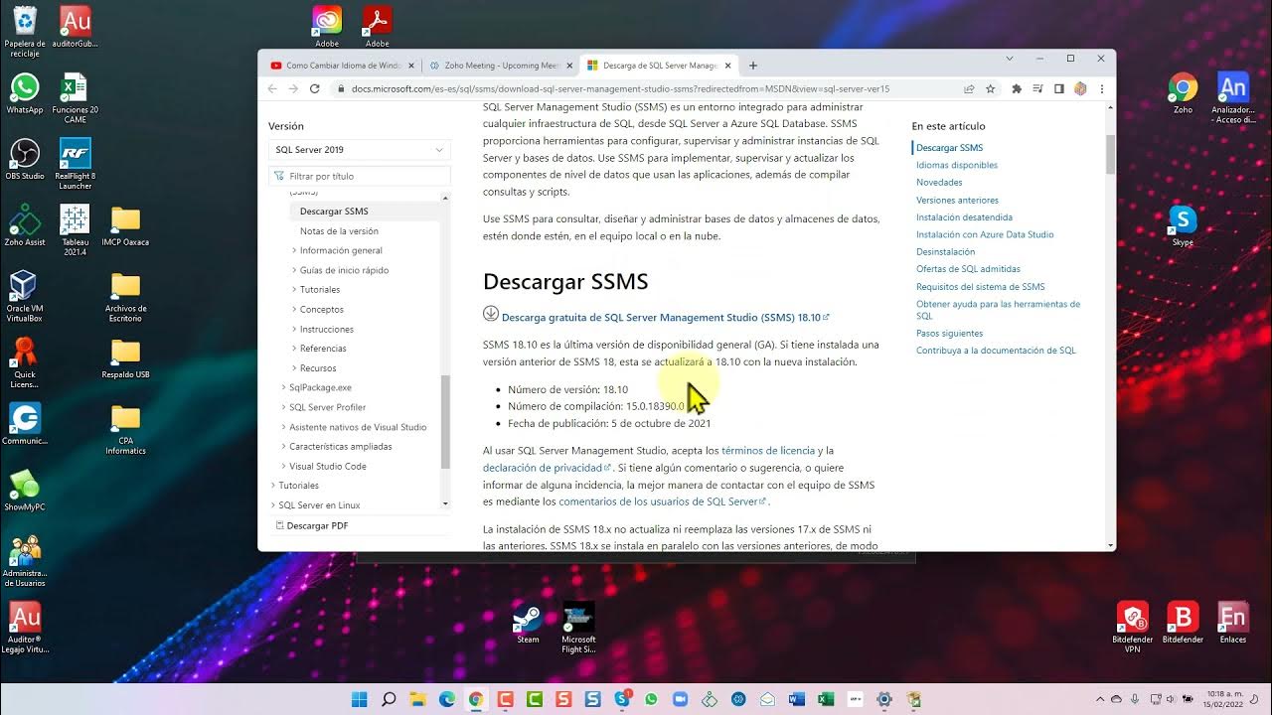Viewport: 1272px width, 715px height.
Task: Jump to Versiones anteriores section
Action: 957,201
